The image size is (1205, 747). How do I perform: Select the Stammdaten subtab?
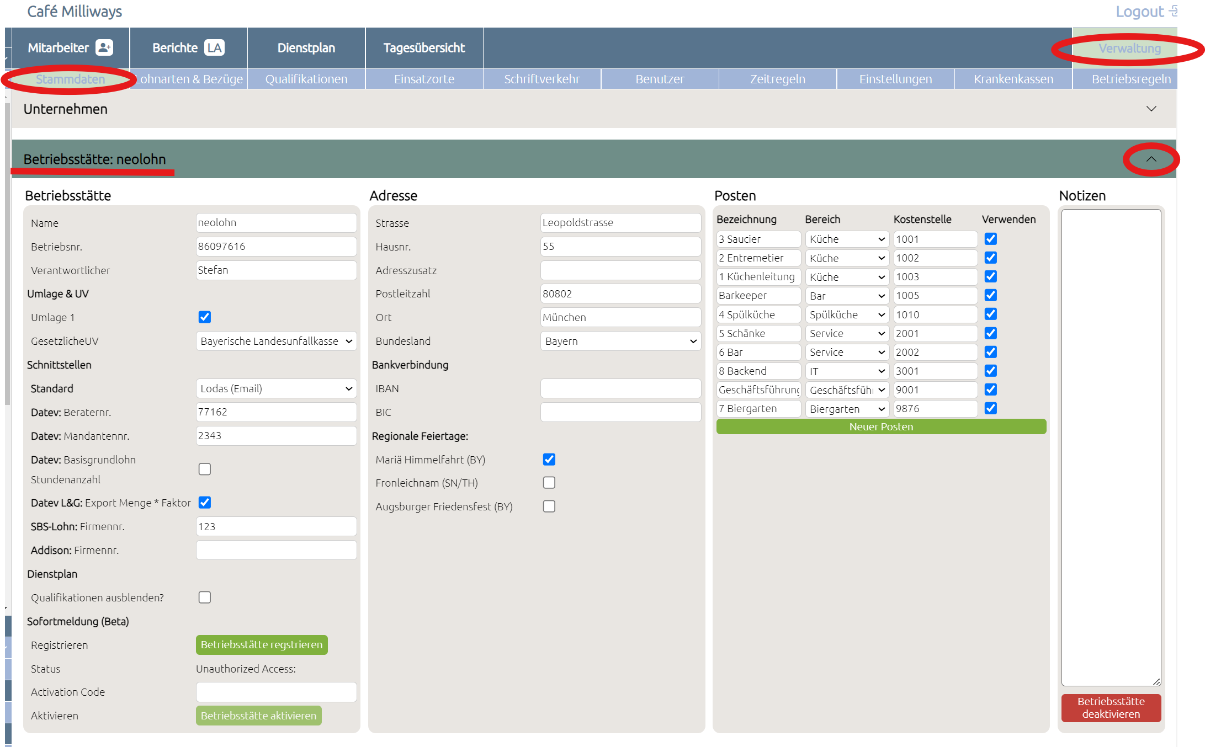pos(70,79)
